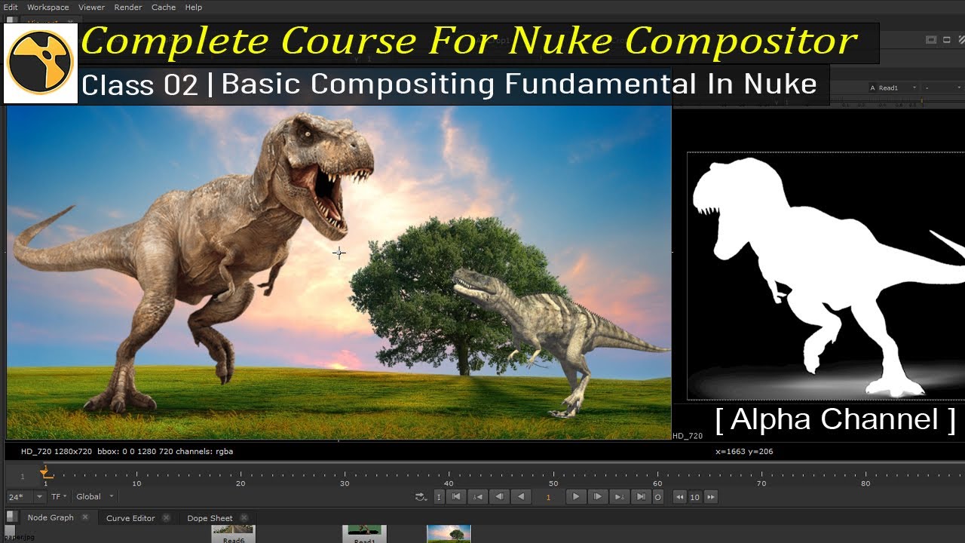Select the Read6 node thumbnail
Viewport: 965px width, 543px height.
(x=233, y=534)
